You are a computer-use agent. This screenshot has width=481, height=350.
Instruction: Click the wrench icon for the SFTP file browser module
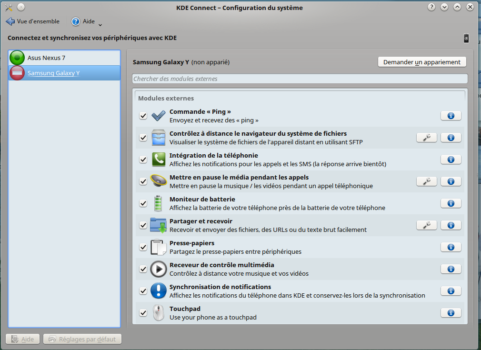[x=426, y=138]
